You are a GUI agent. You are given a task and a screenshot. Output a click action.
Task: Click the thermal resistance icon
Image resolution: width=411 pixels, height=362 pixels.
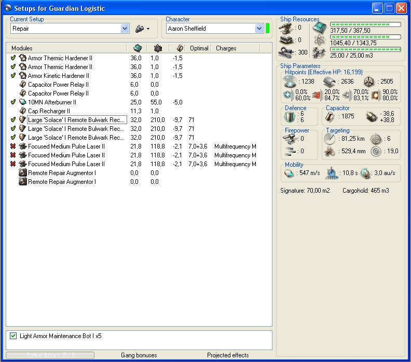click(x=317, y=95)
